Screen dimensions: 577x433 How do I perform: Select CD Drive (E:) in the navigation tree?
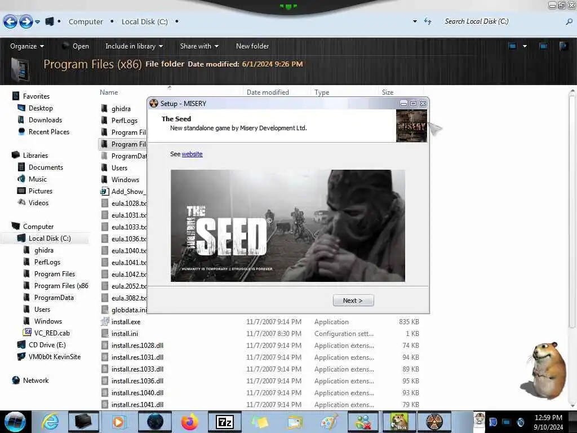(x=47, y=345)
